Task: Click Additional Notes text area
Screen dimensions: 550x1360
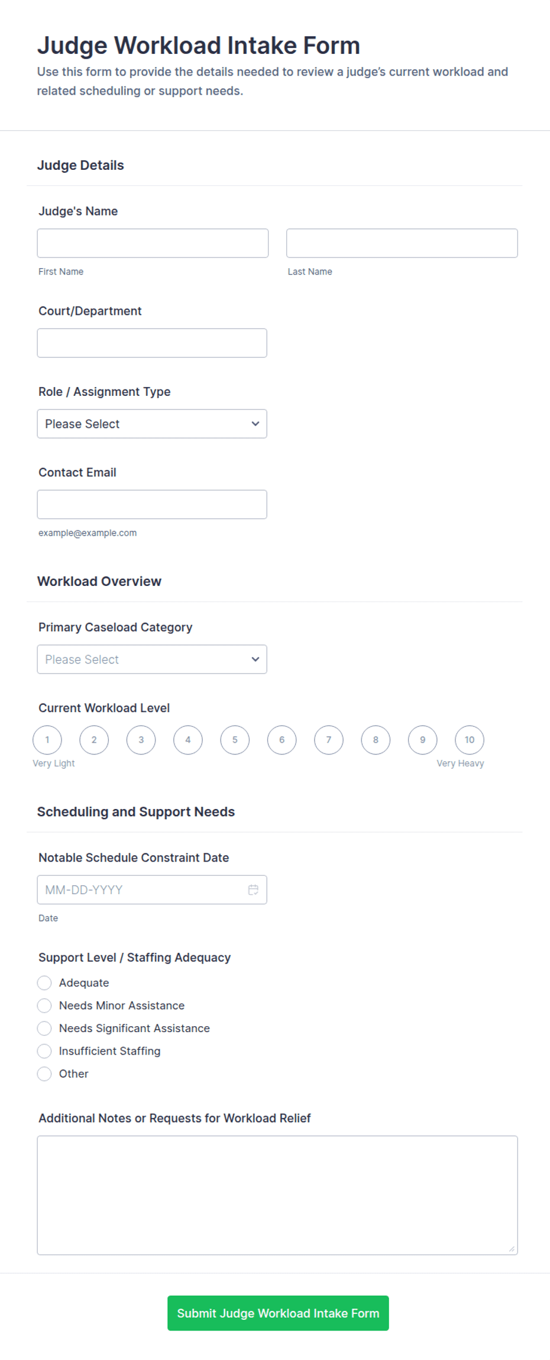Action: 277,1195
